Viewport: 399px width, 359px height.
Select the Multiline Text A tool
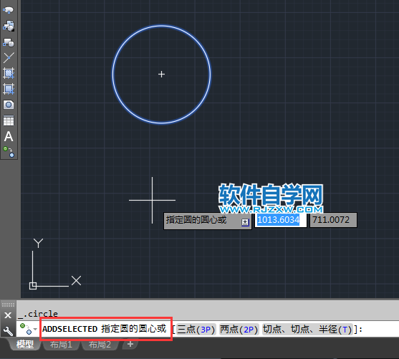coord(9,136)
